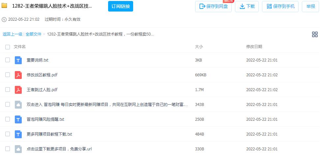Open the 全部文件 breadcrumb link
Viewport: 320px width, 155px height.
(x=34, y=34)
